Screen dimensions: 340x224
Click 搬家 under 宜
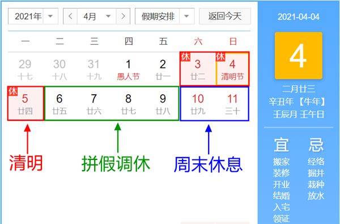(281, 162)
